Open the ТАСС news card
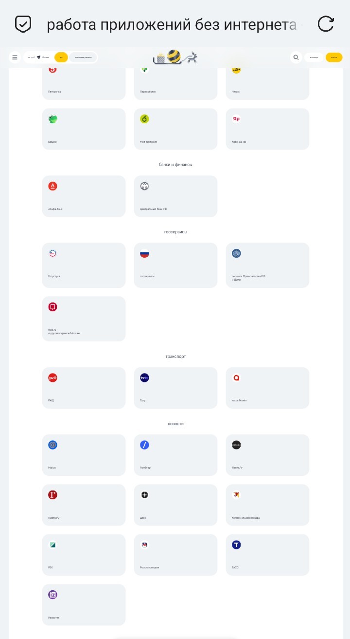This screenshot has height=639, width=350. tap(267, 555)
